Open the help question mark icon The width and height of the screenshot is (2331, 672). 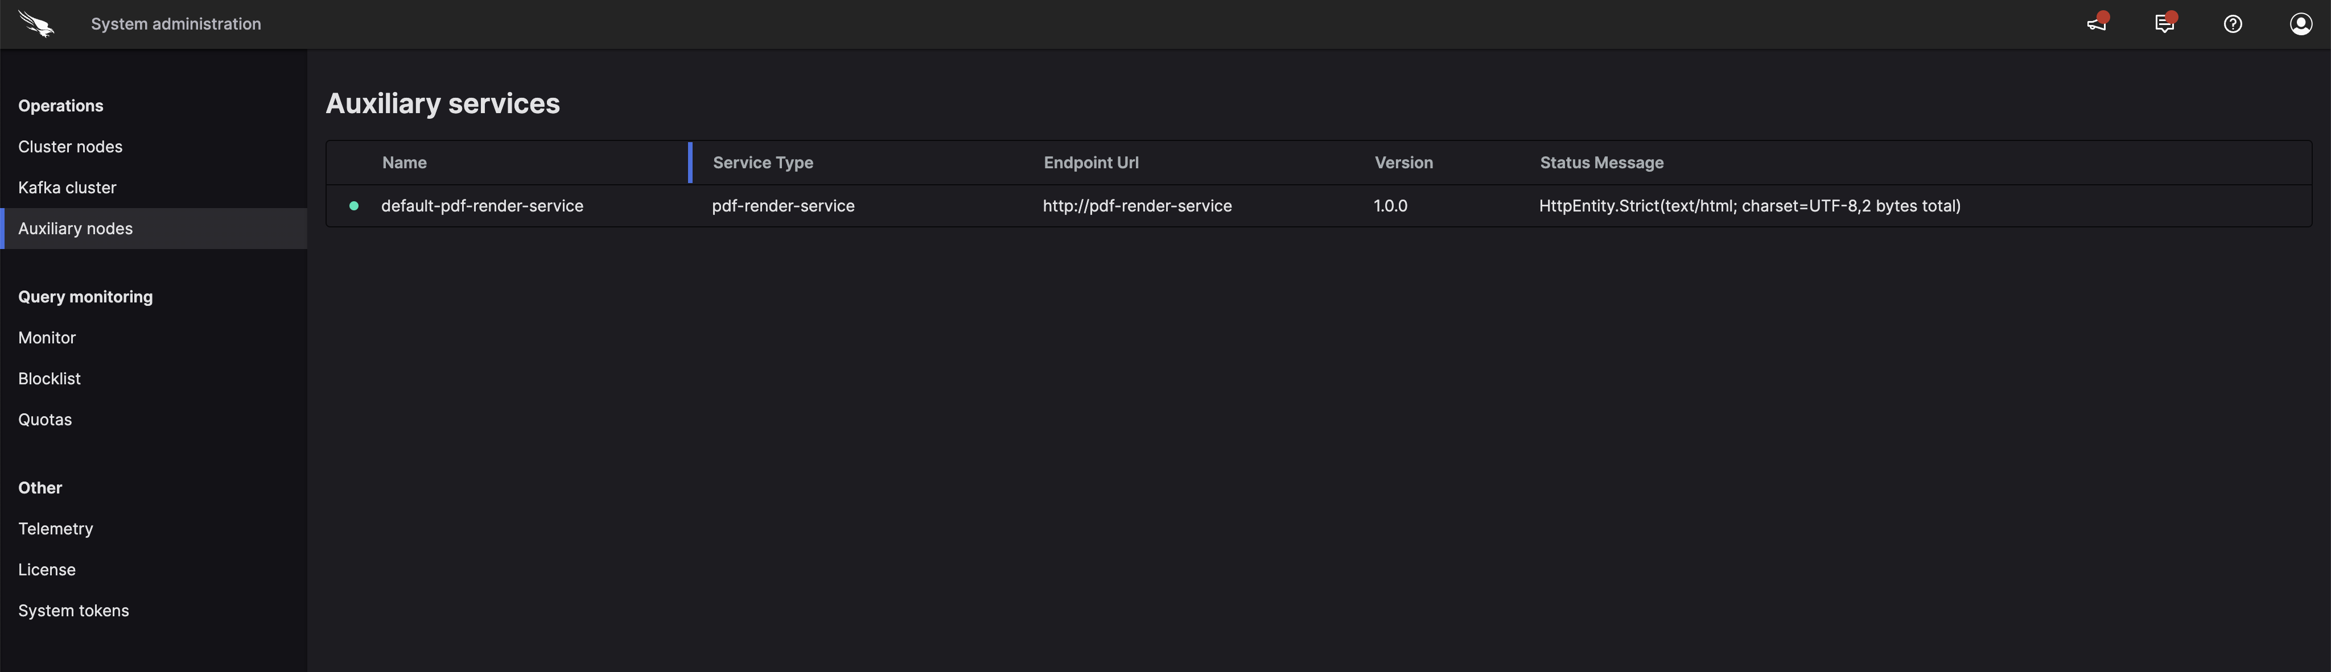click(2233, 23)
